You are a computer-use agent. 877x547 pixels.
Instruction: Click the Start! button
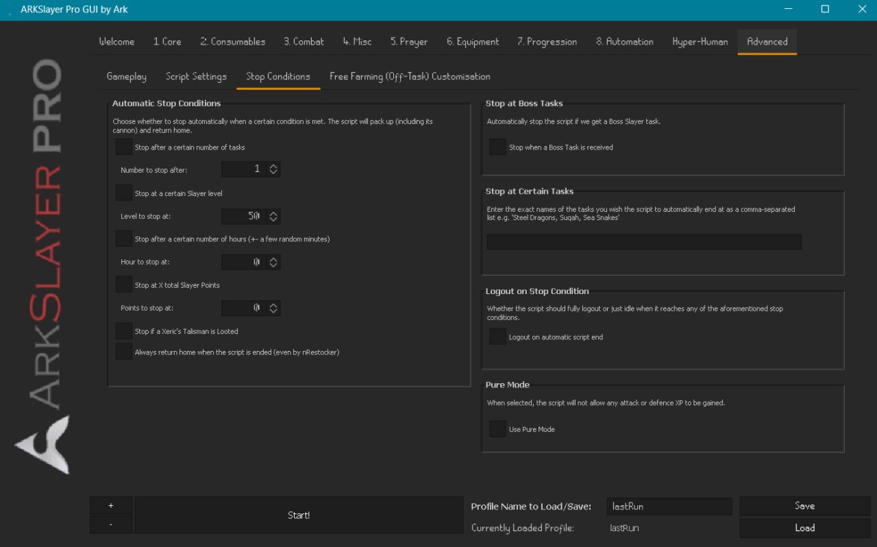point(299,515)
